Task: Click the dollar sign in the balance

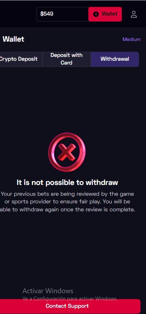Action: tap(42, 14)
